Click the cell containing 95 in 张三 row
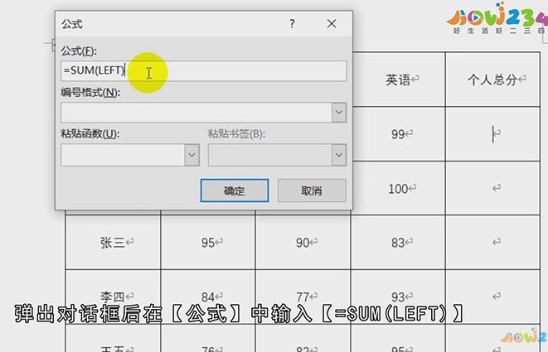 coord(208,242)
